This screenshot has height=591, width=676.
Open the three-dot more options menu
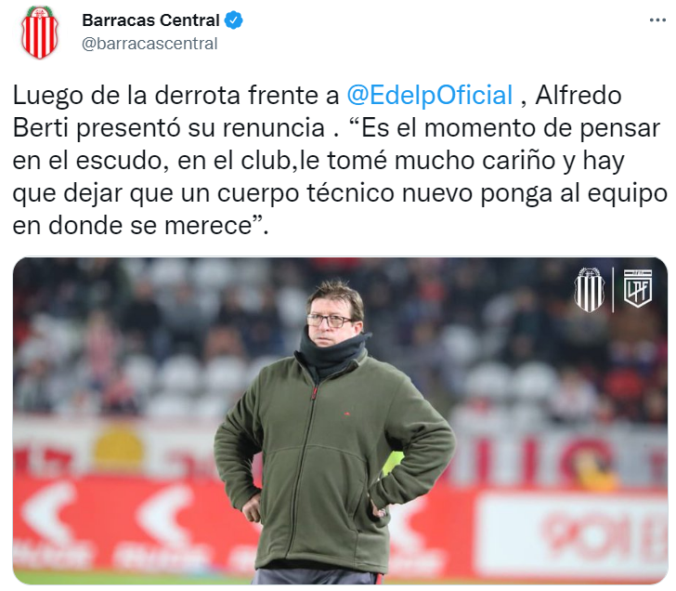[x=657, y=20]
